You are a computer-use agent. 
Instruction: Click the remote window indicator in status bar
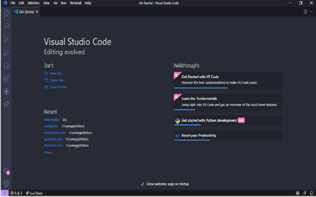(3, 193)
